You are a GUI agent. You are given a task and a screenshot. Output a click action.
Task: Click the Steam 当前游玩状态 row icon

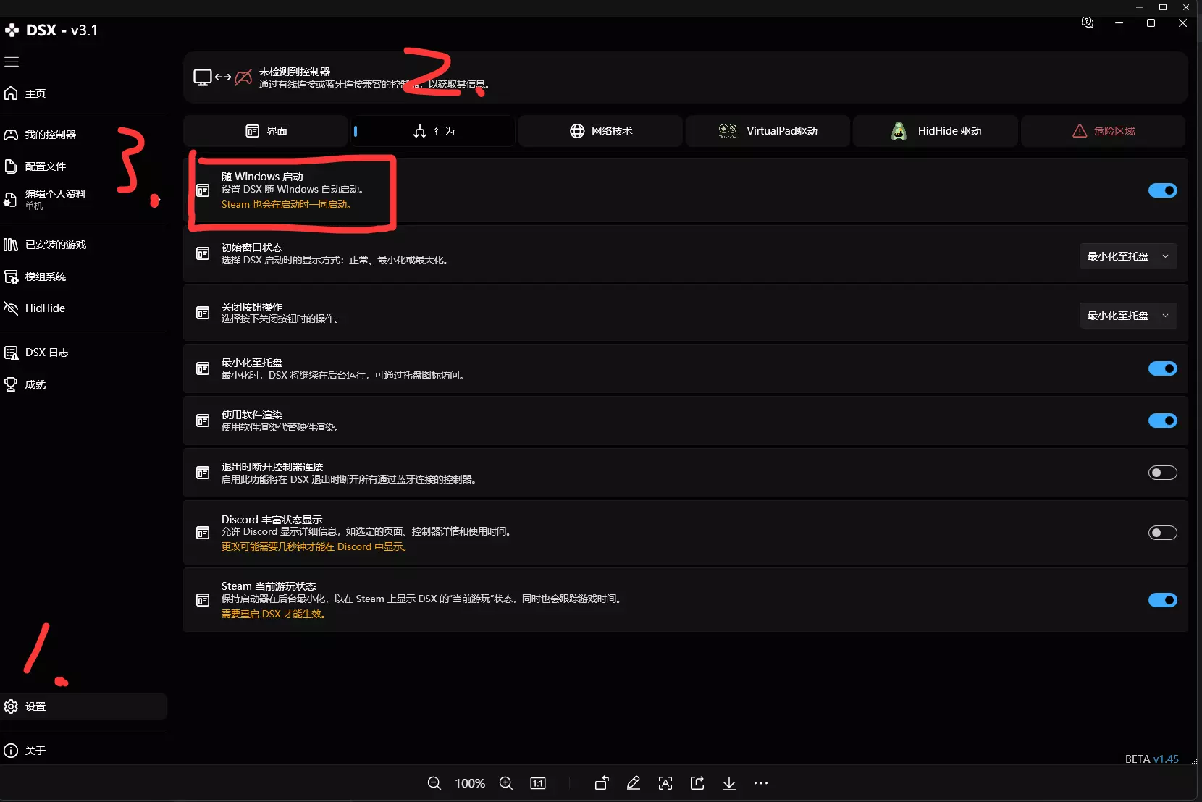tap(203, 600)
